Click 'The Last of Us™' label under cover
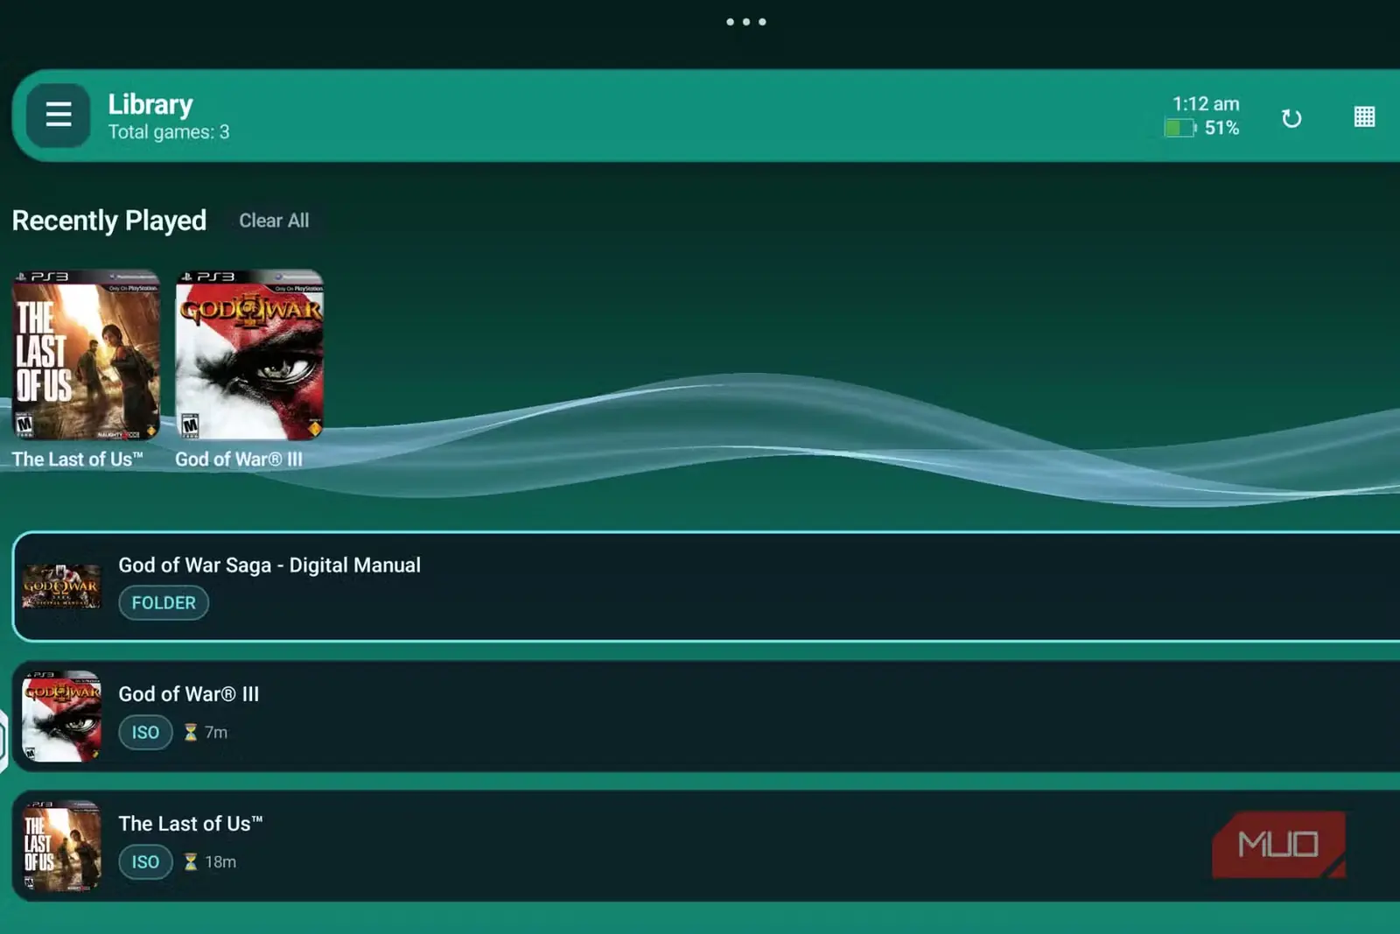 click(77, 459)
